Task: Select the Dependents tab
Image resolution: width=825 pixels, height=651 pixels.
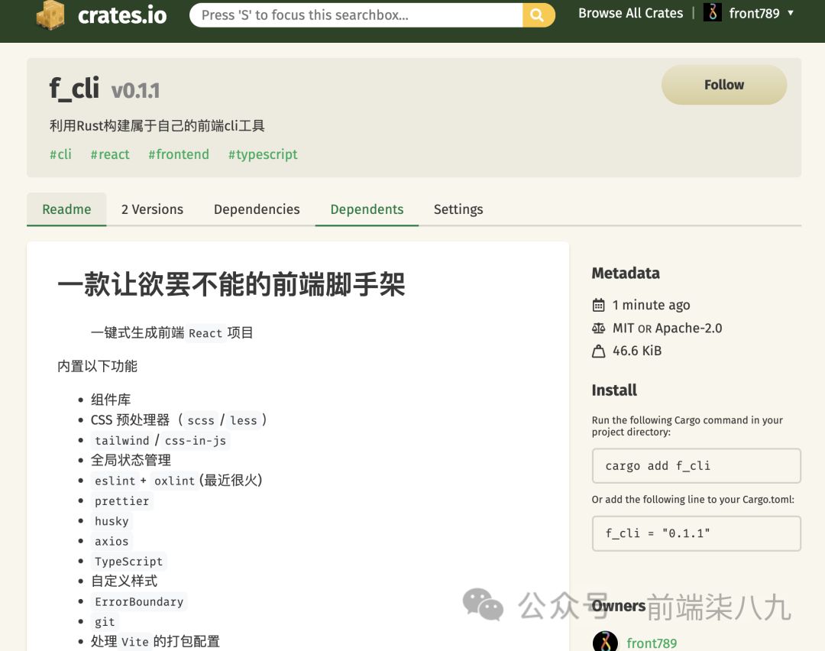Action: (367, 209)
